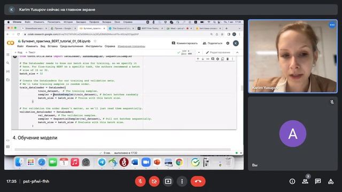
Task: Copy the cell link icon
Action: (208, 59)
